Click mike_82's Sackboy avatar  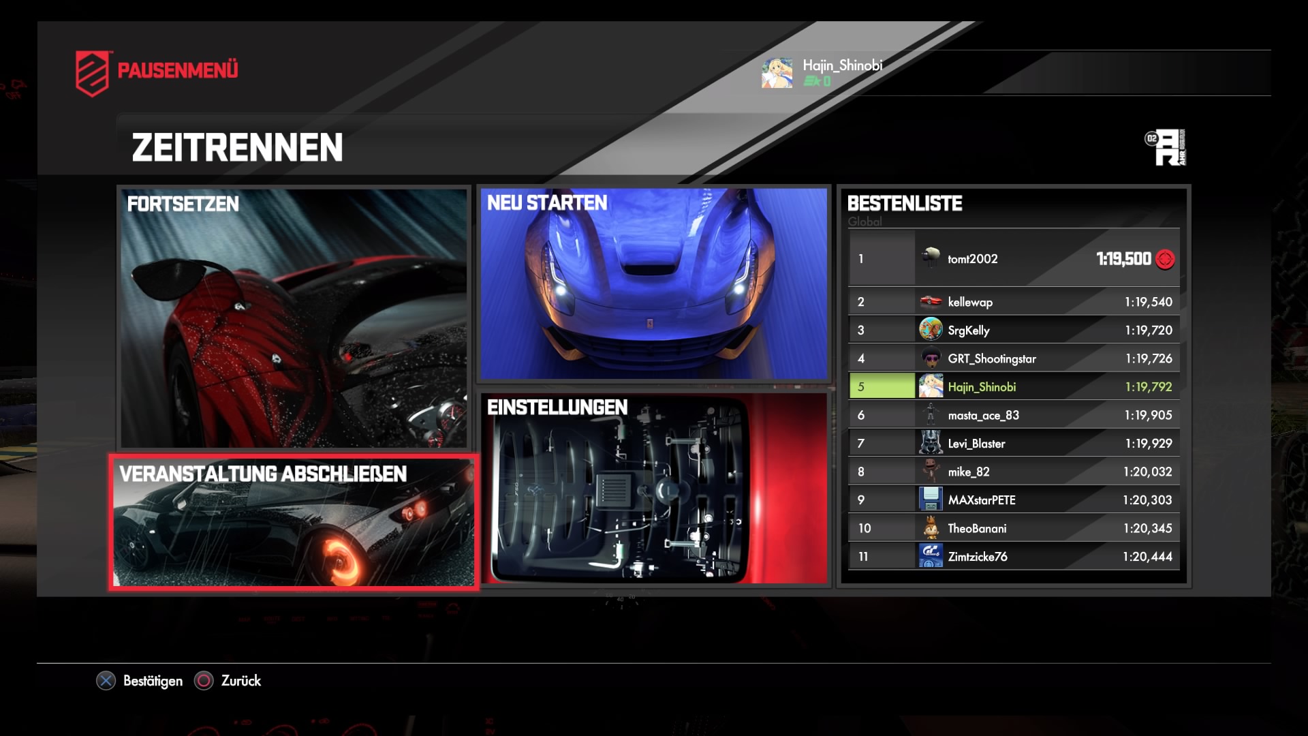tap(931, 471)
